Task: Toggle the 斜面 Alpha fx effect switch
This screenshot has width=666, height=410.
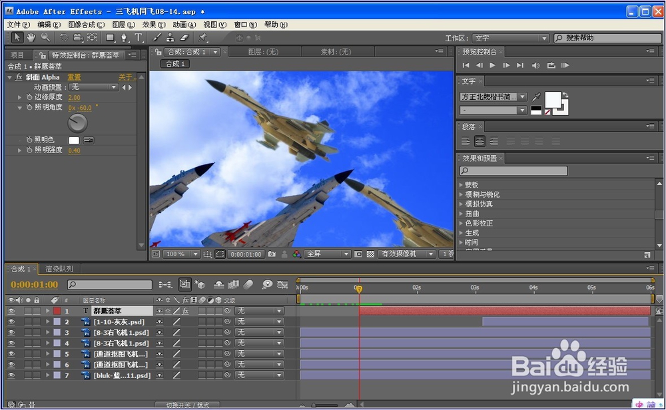Action: pos(19,77)
